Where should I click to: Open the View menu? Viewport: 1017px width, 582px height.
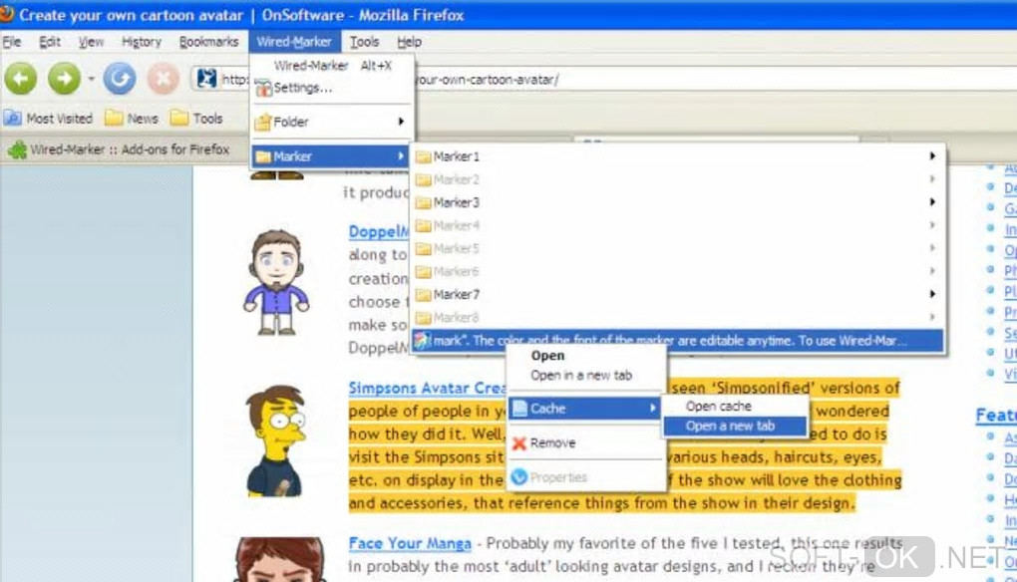pos(91,42)
